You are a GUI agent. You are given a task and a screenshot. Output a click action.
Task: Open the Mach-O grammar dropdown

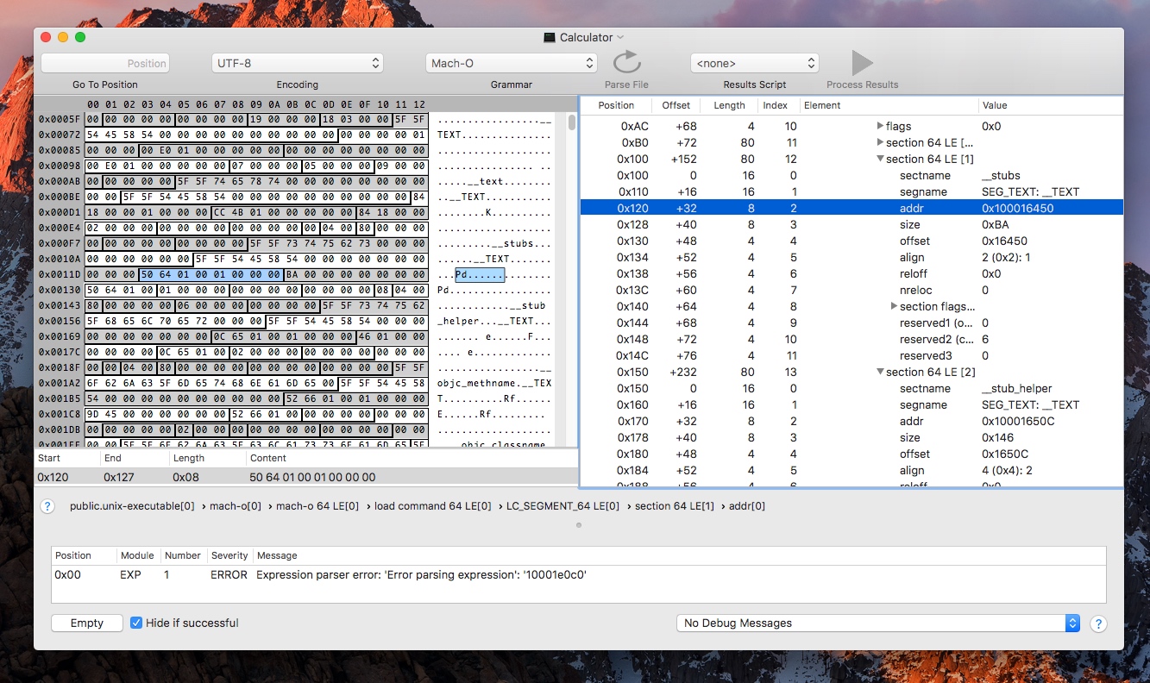tap(512, 63)
